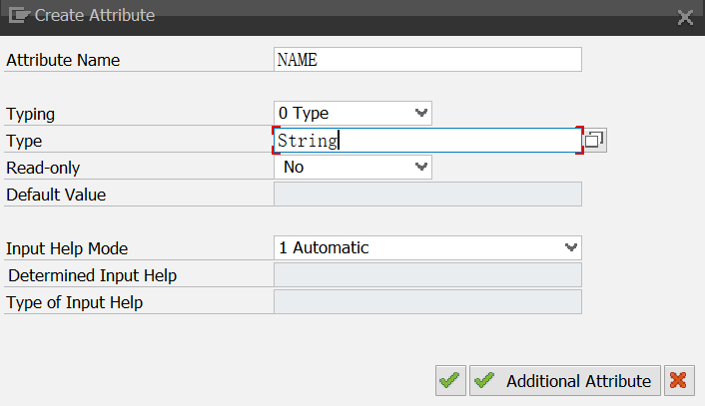Expand the Typing dropdown arrow

coord(420,113)
